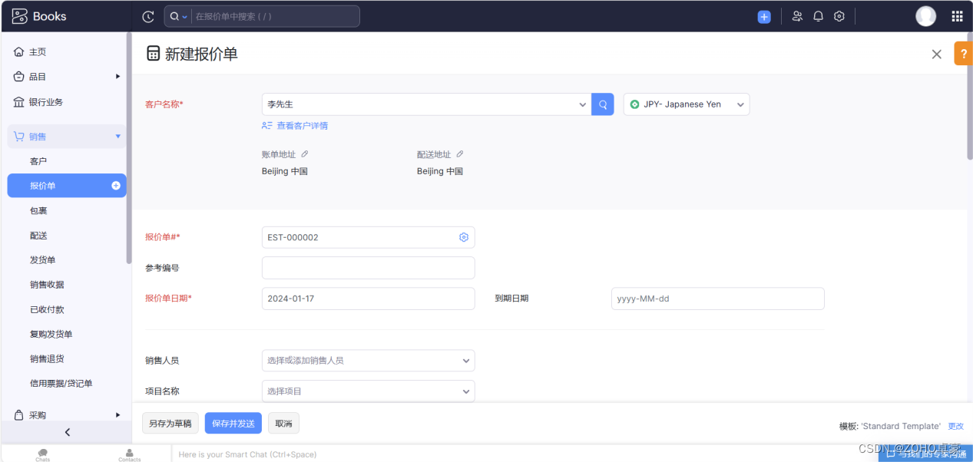Collapse the sidebar with left chevron
The width and height of the screenshot is (973, 462).
pyautogui.click(x=67, y=432)
